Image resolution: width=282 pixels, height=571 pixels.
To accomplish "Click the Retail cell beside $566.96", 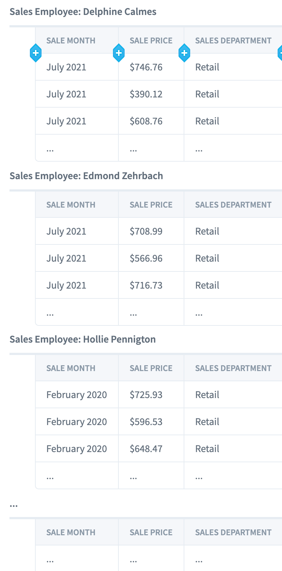I will [233, 258].
